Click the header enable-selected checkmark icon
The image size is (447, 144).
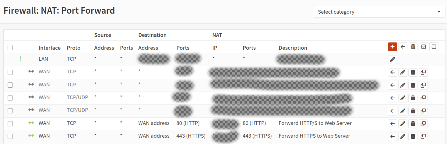pos(424,47)
